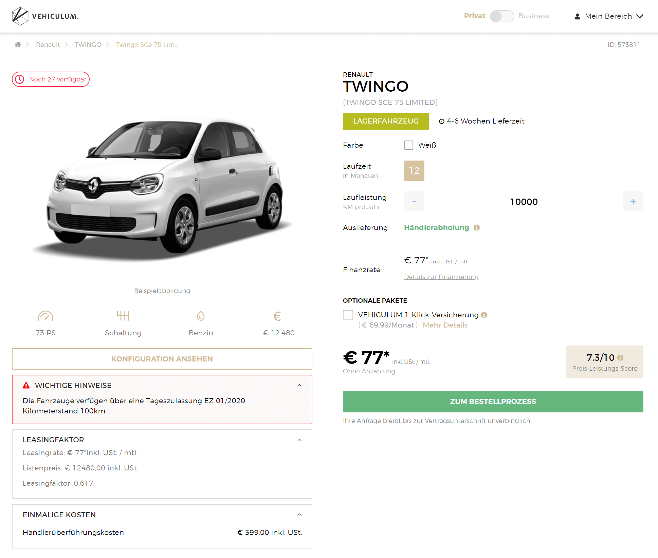Open Details zur Finanzierung link
The image size is (658, 558).
point(441,277)
